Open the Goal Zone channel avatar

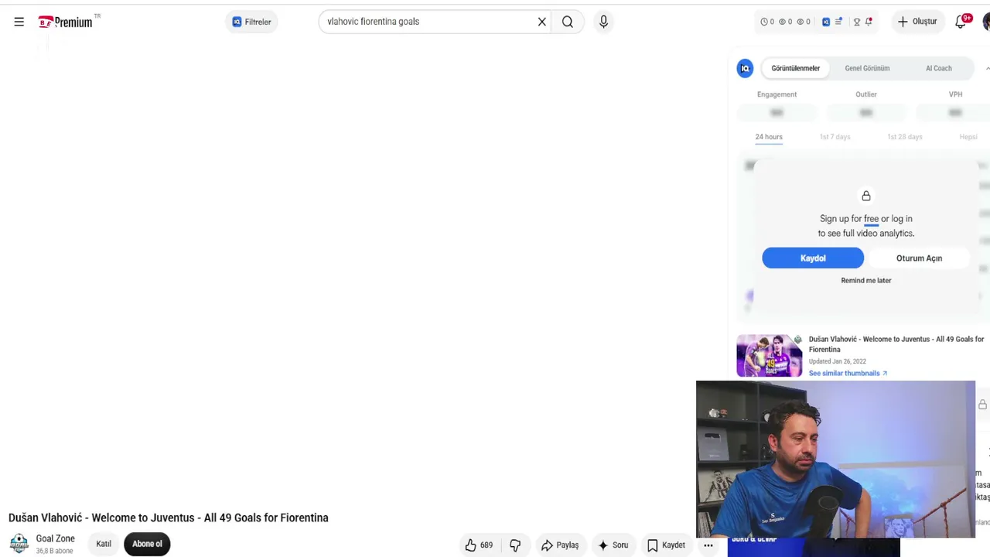point(19,544)
